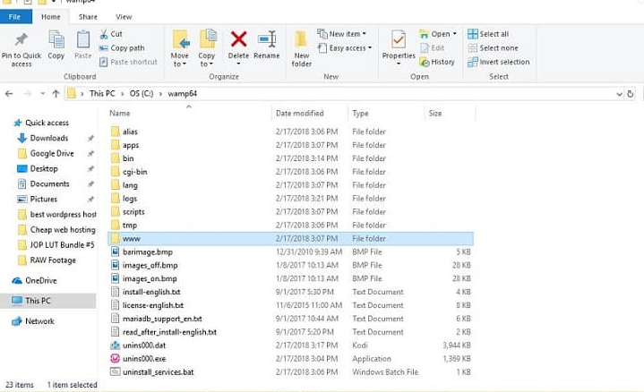Select the www folder row
The height and width of the screenshot is (392, 644).
(x=291, y=238)
